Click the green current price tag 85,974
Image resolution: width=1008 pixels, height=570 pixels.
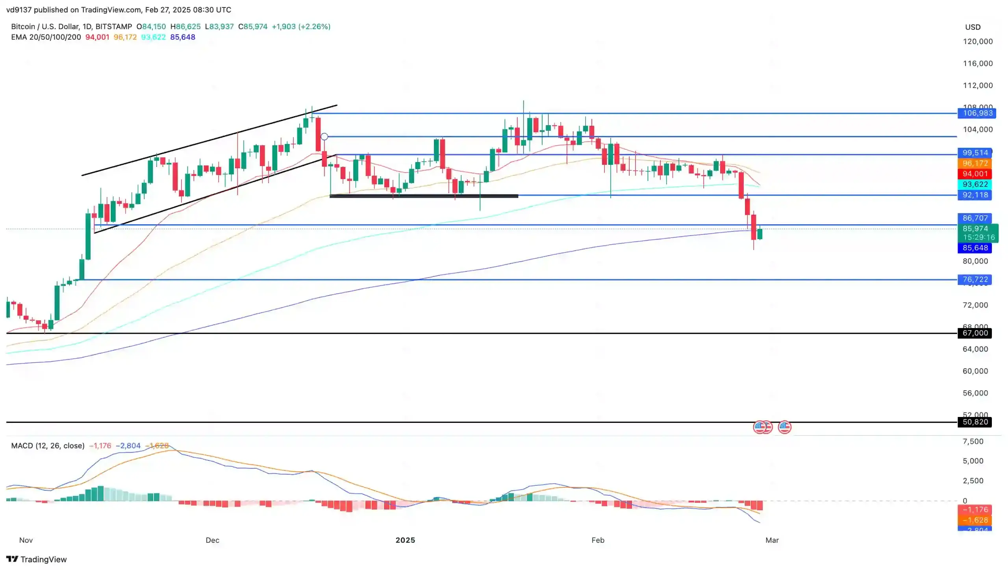(x=975, y=229)
